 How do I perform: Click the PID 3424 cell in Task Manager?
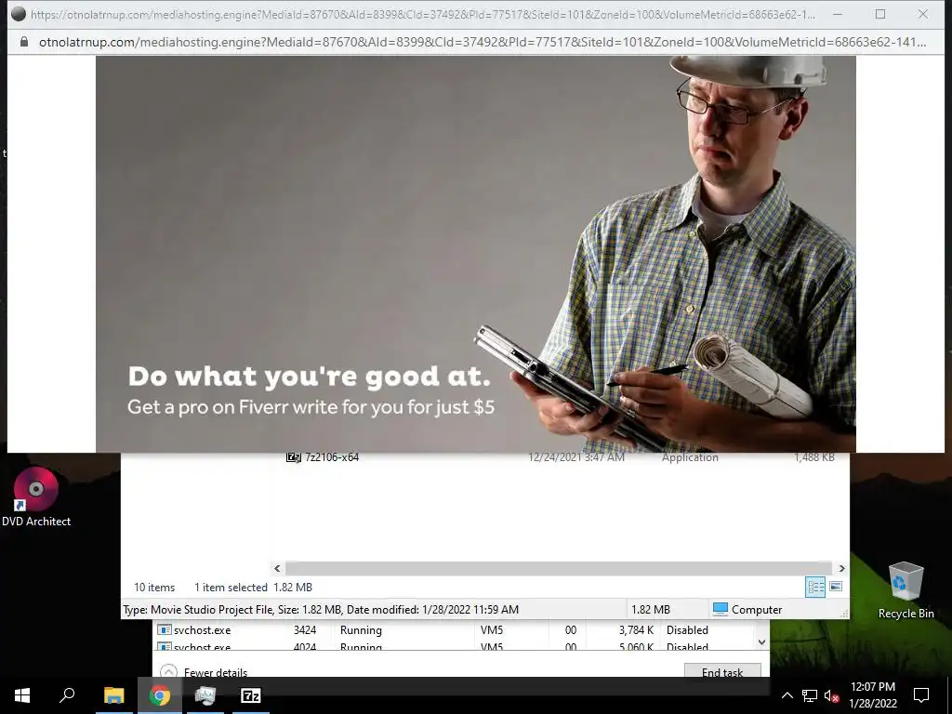click(305, 630)
